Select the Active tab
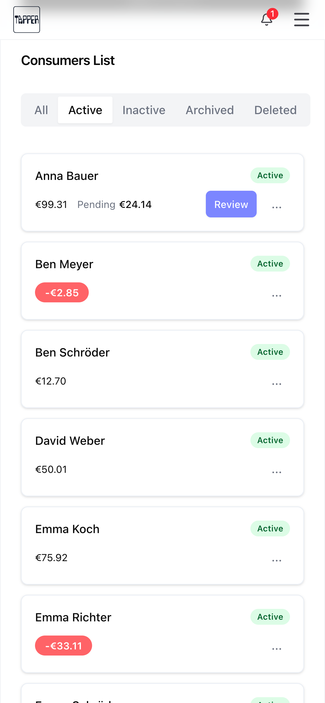The width and height of the screenshot is (325, 703). pyautogui.click(x=85, y=110)
